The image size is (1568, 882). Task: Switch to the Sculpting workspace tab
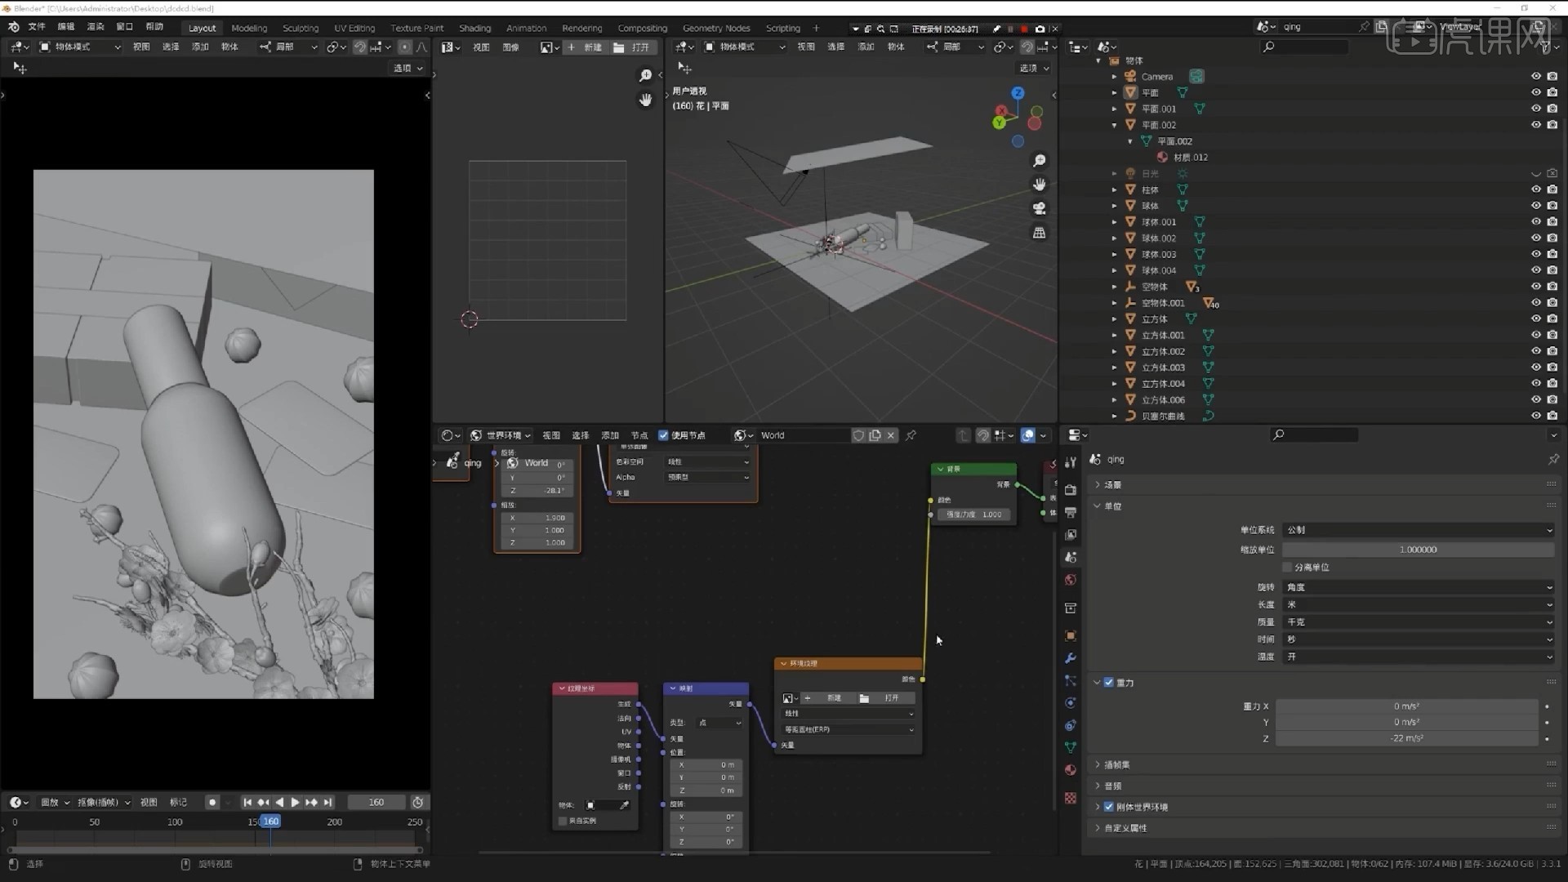click(301, 28)
